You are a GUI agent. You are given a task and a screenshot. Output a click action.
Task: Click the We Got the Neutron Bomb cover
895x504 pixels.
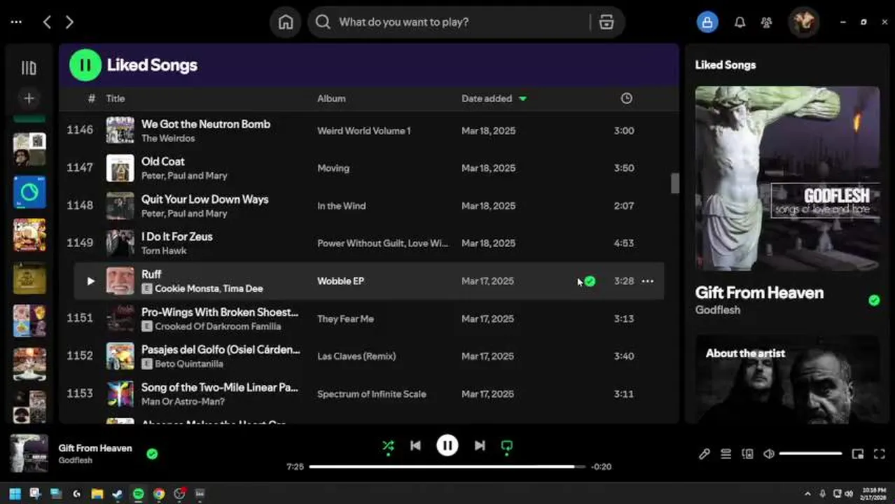[120, 130]
